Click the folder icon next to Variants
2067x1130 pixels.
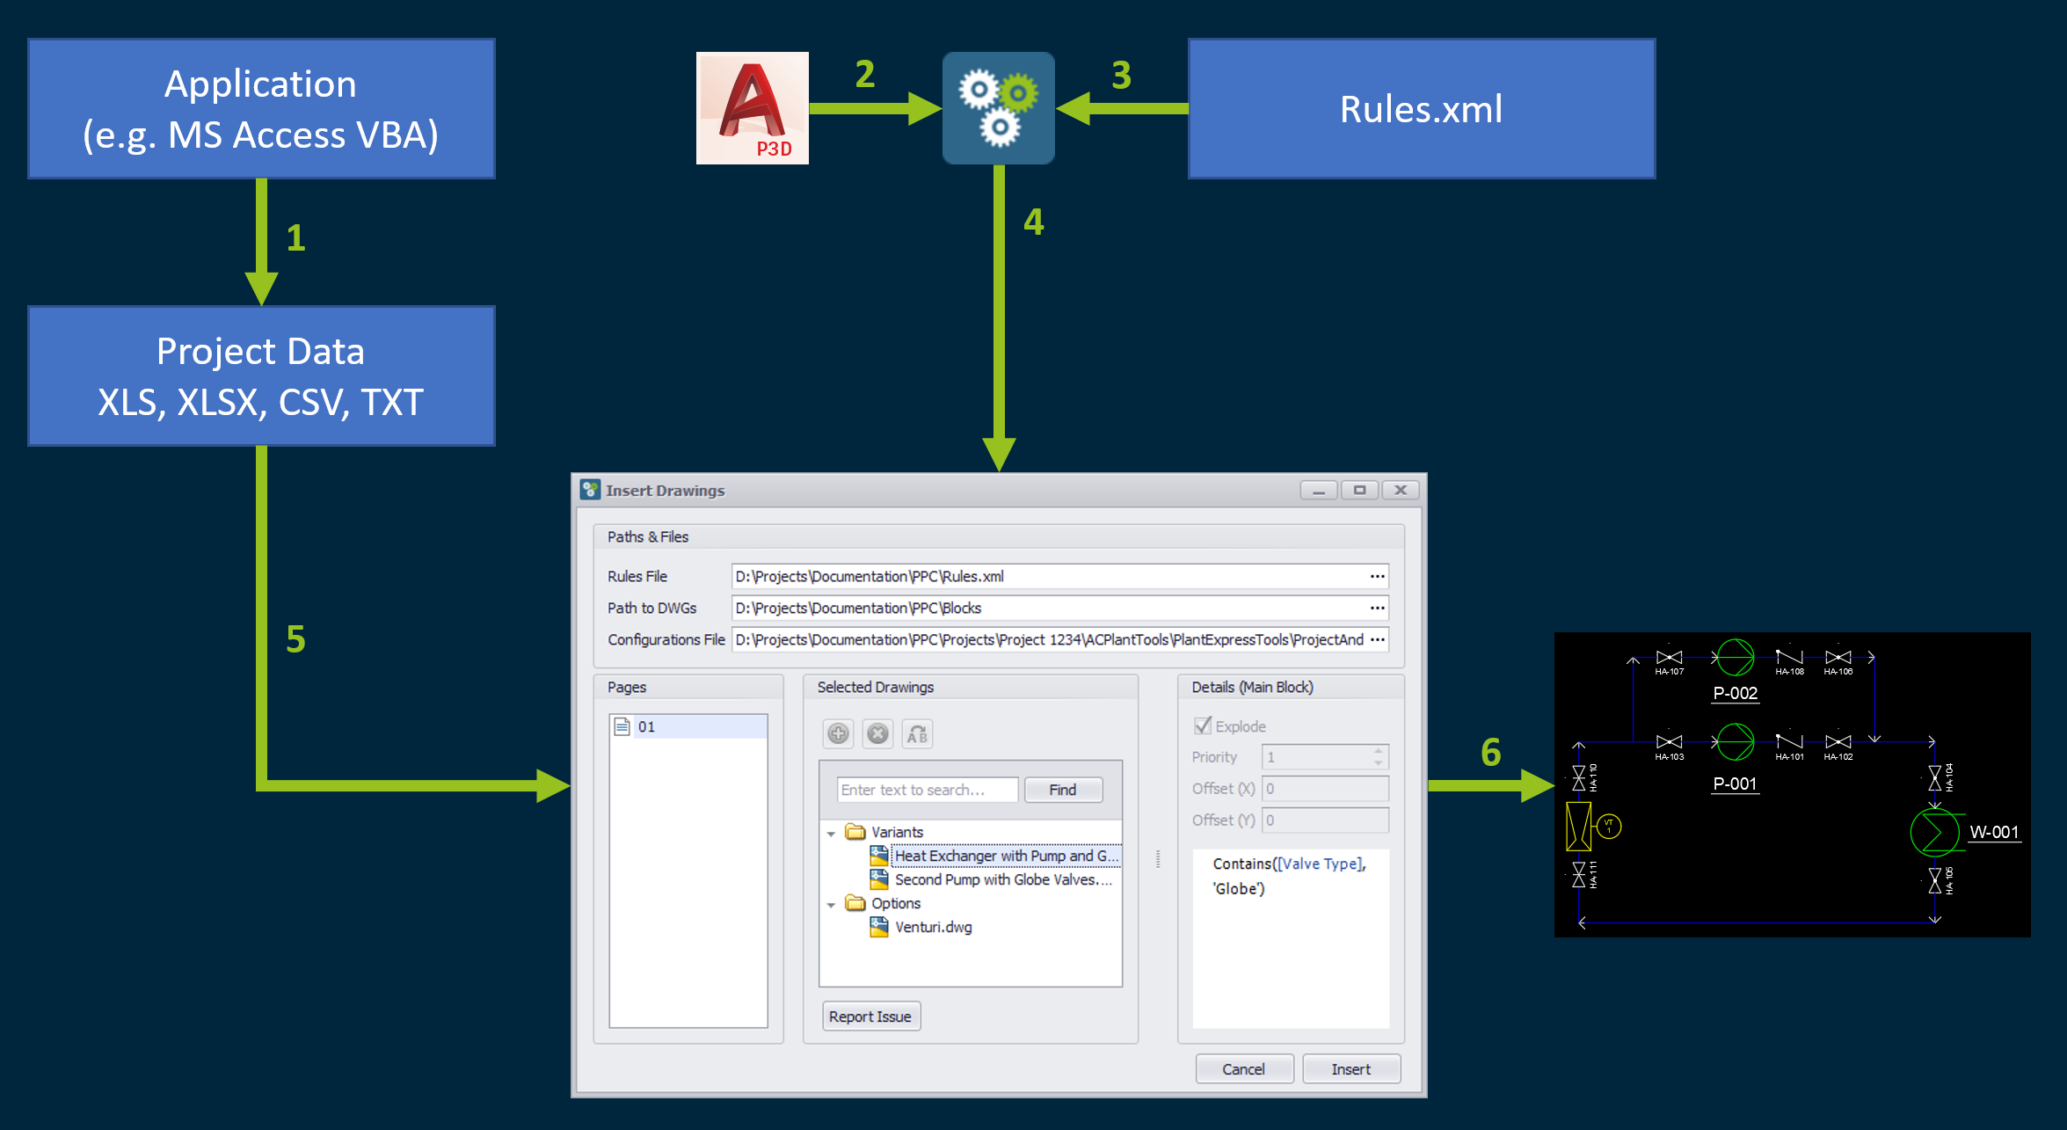tap(855, 834)
